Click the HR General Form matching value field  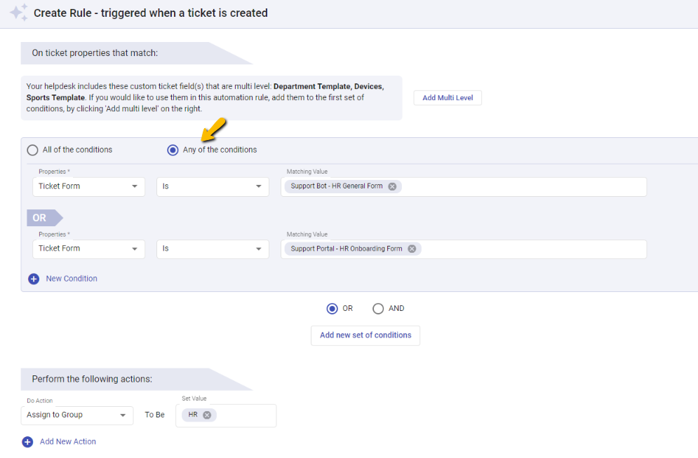point(464,186)
